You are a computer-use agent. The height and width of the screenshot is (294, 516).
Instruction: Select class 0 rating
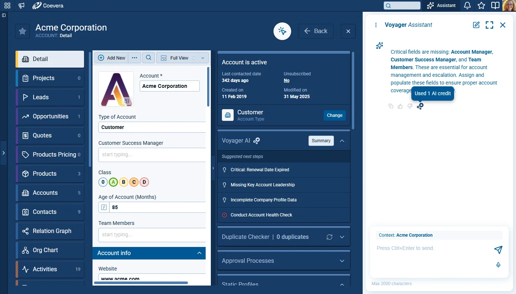tap(103, 182)
